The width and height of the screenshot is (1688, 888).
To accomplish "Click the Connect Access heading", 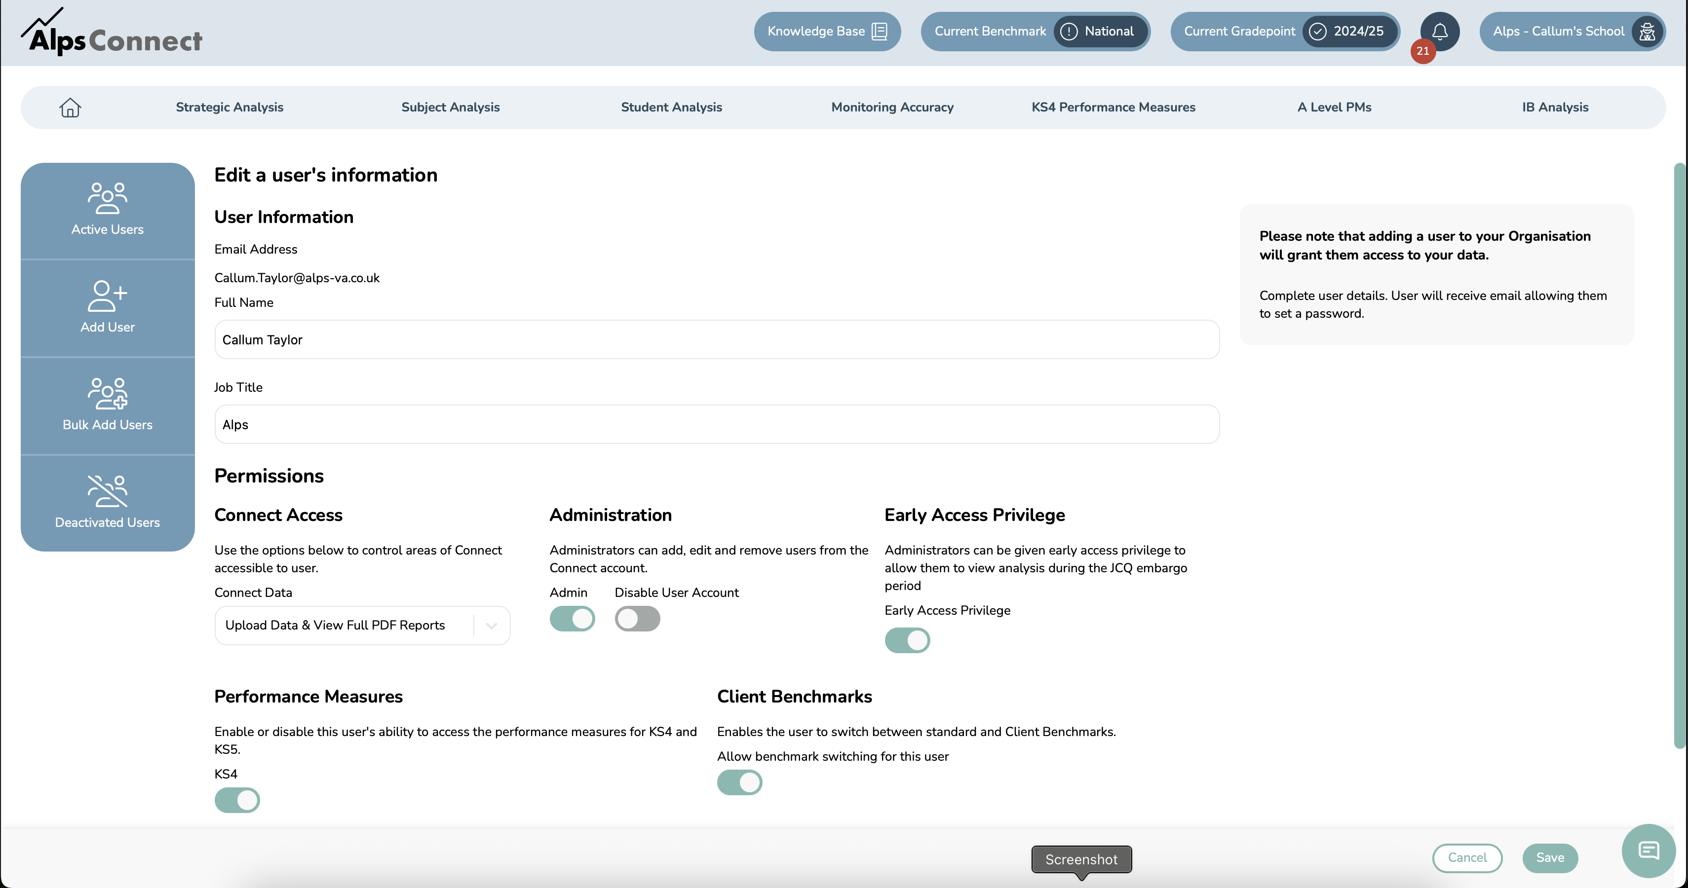I will [x=278, y=516].
